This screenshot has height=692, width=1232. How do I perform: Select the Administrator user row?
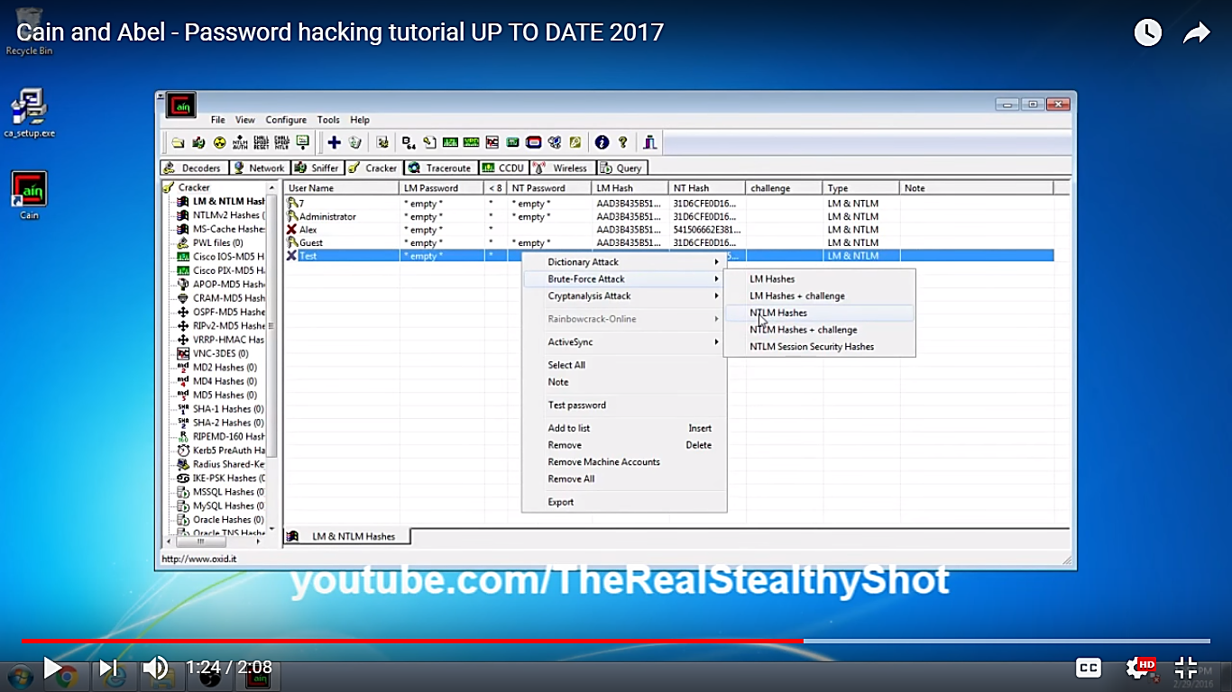[x=668, y=216]
